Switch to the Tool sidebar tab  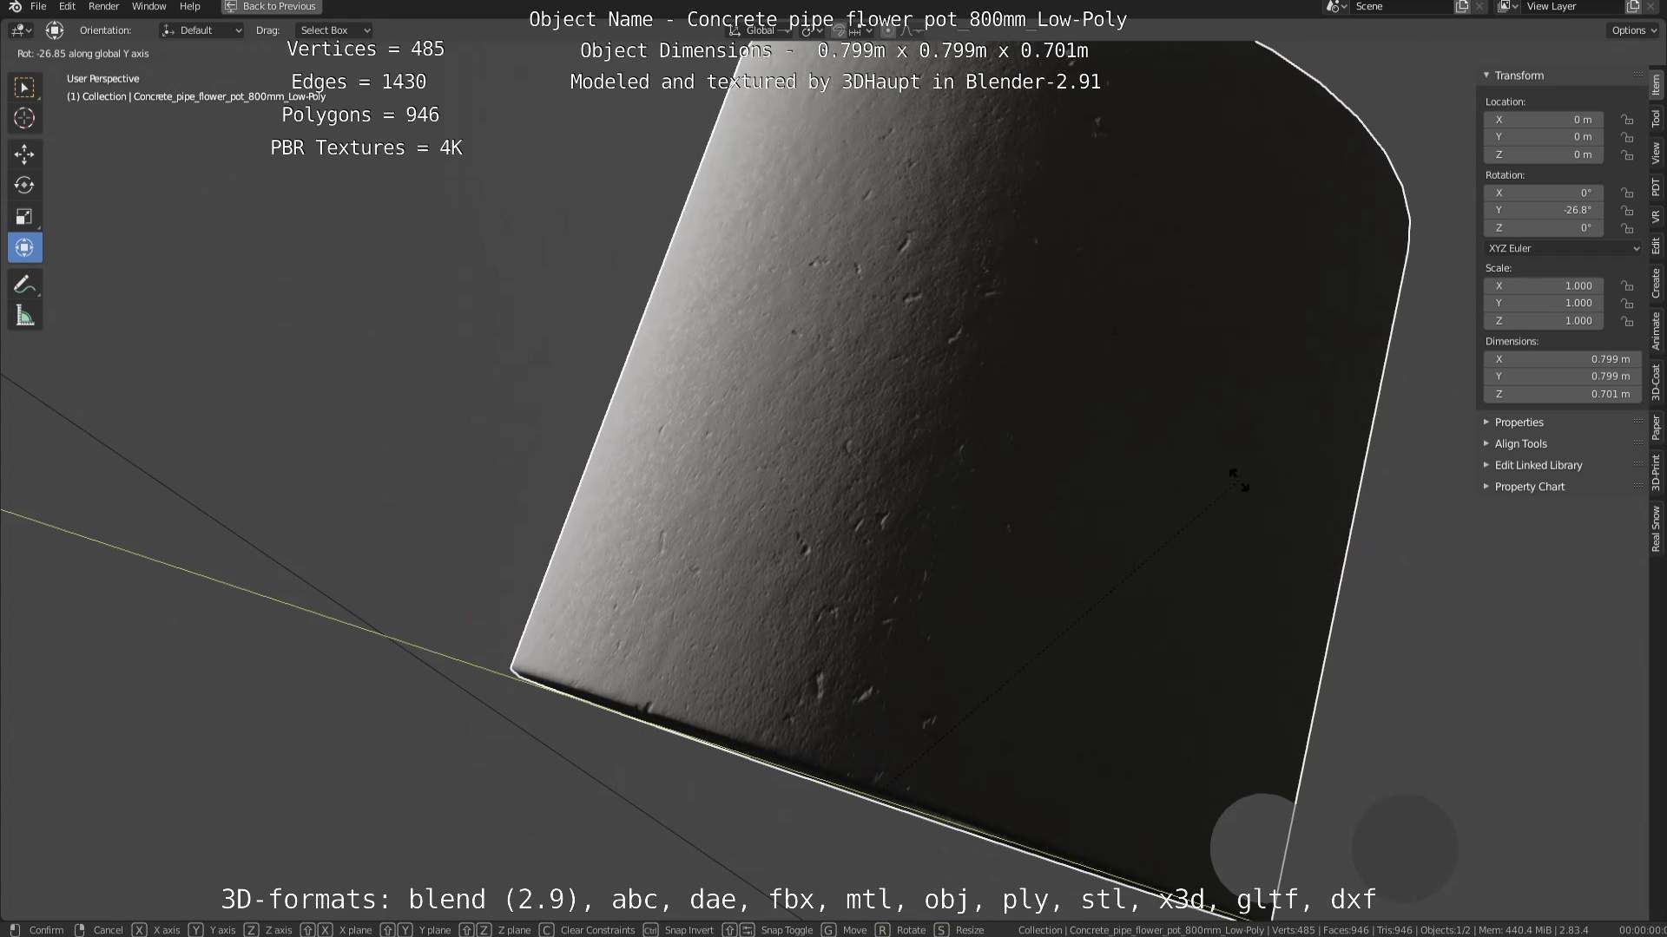(x=1656, y=119)
